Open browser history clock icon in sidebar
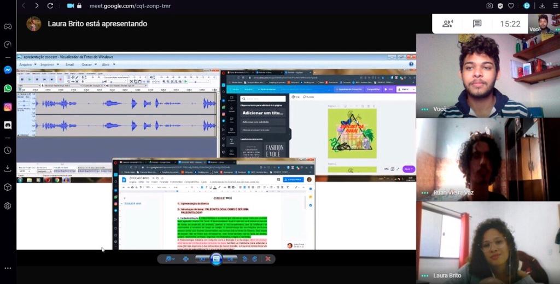560x284 pixels. [8, 150]
